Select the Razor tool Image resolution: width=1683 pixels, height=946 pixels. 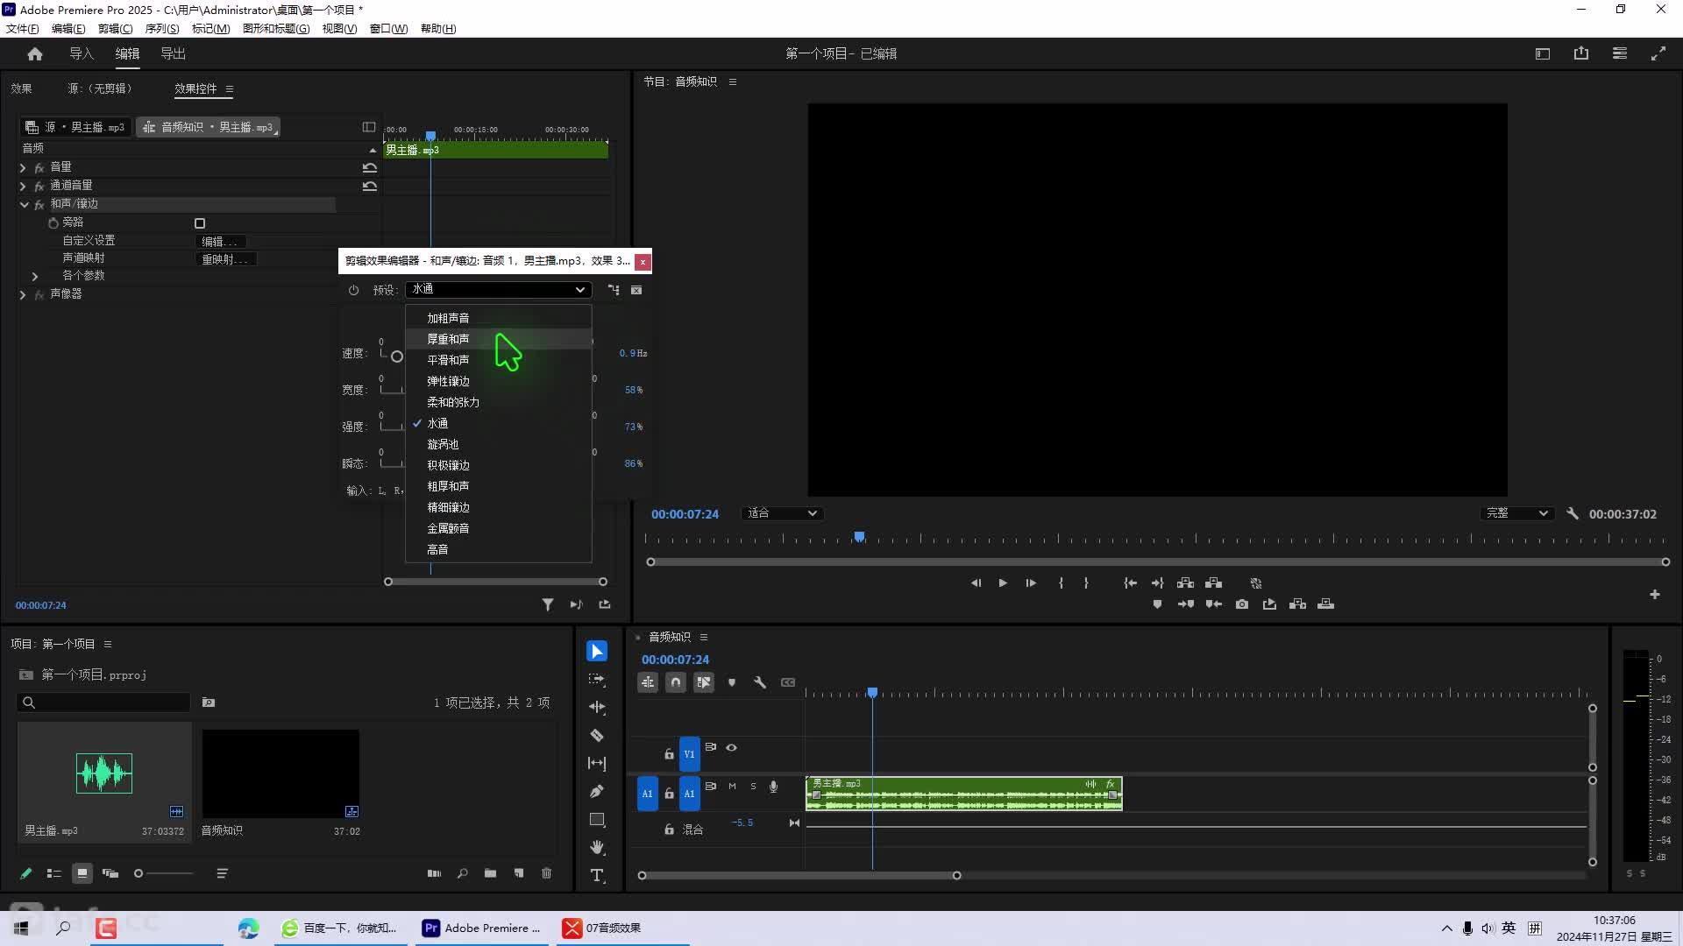click(597, 735)
